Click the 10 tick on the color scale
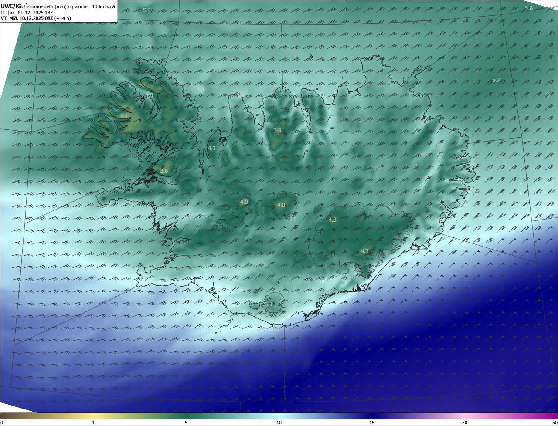 click(x=279, y=423)
